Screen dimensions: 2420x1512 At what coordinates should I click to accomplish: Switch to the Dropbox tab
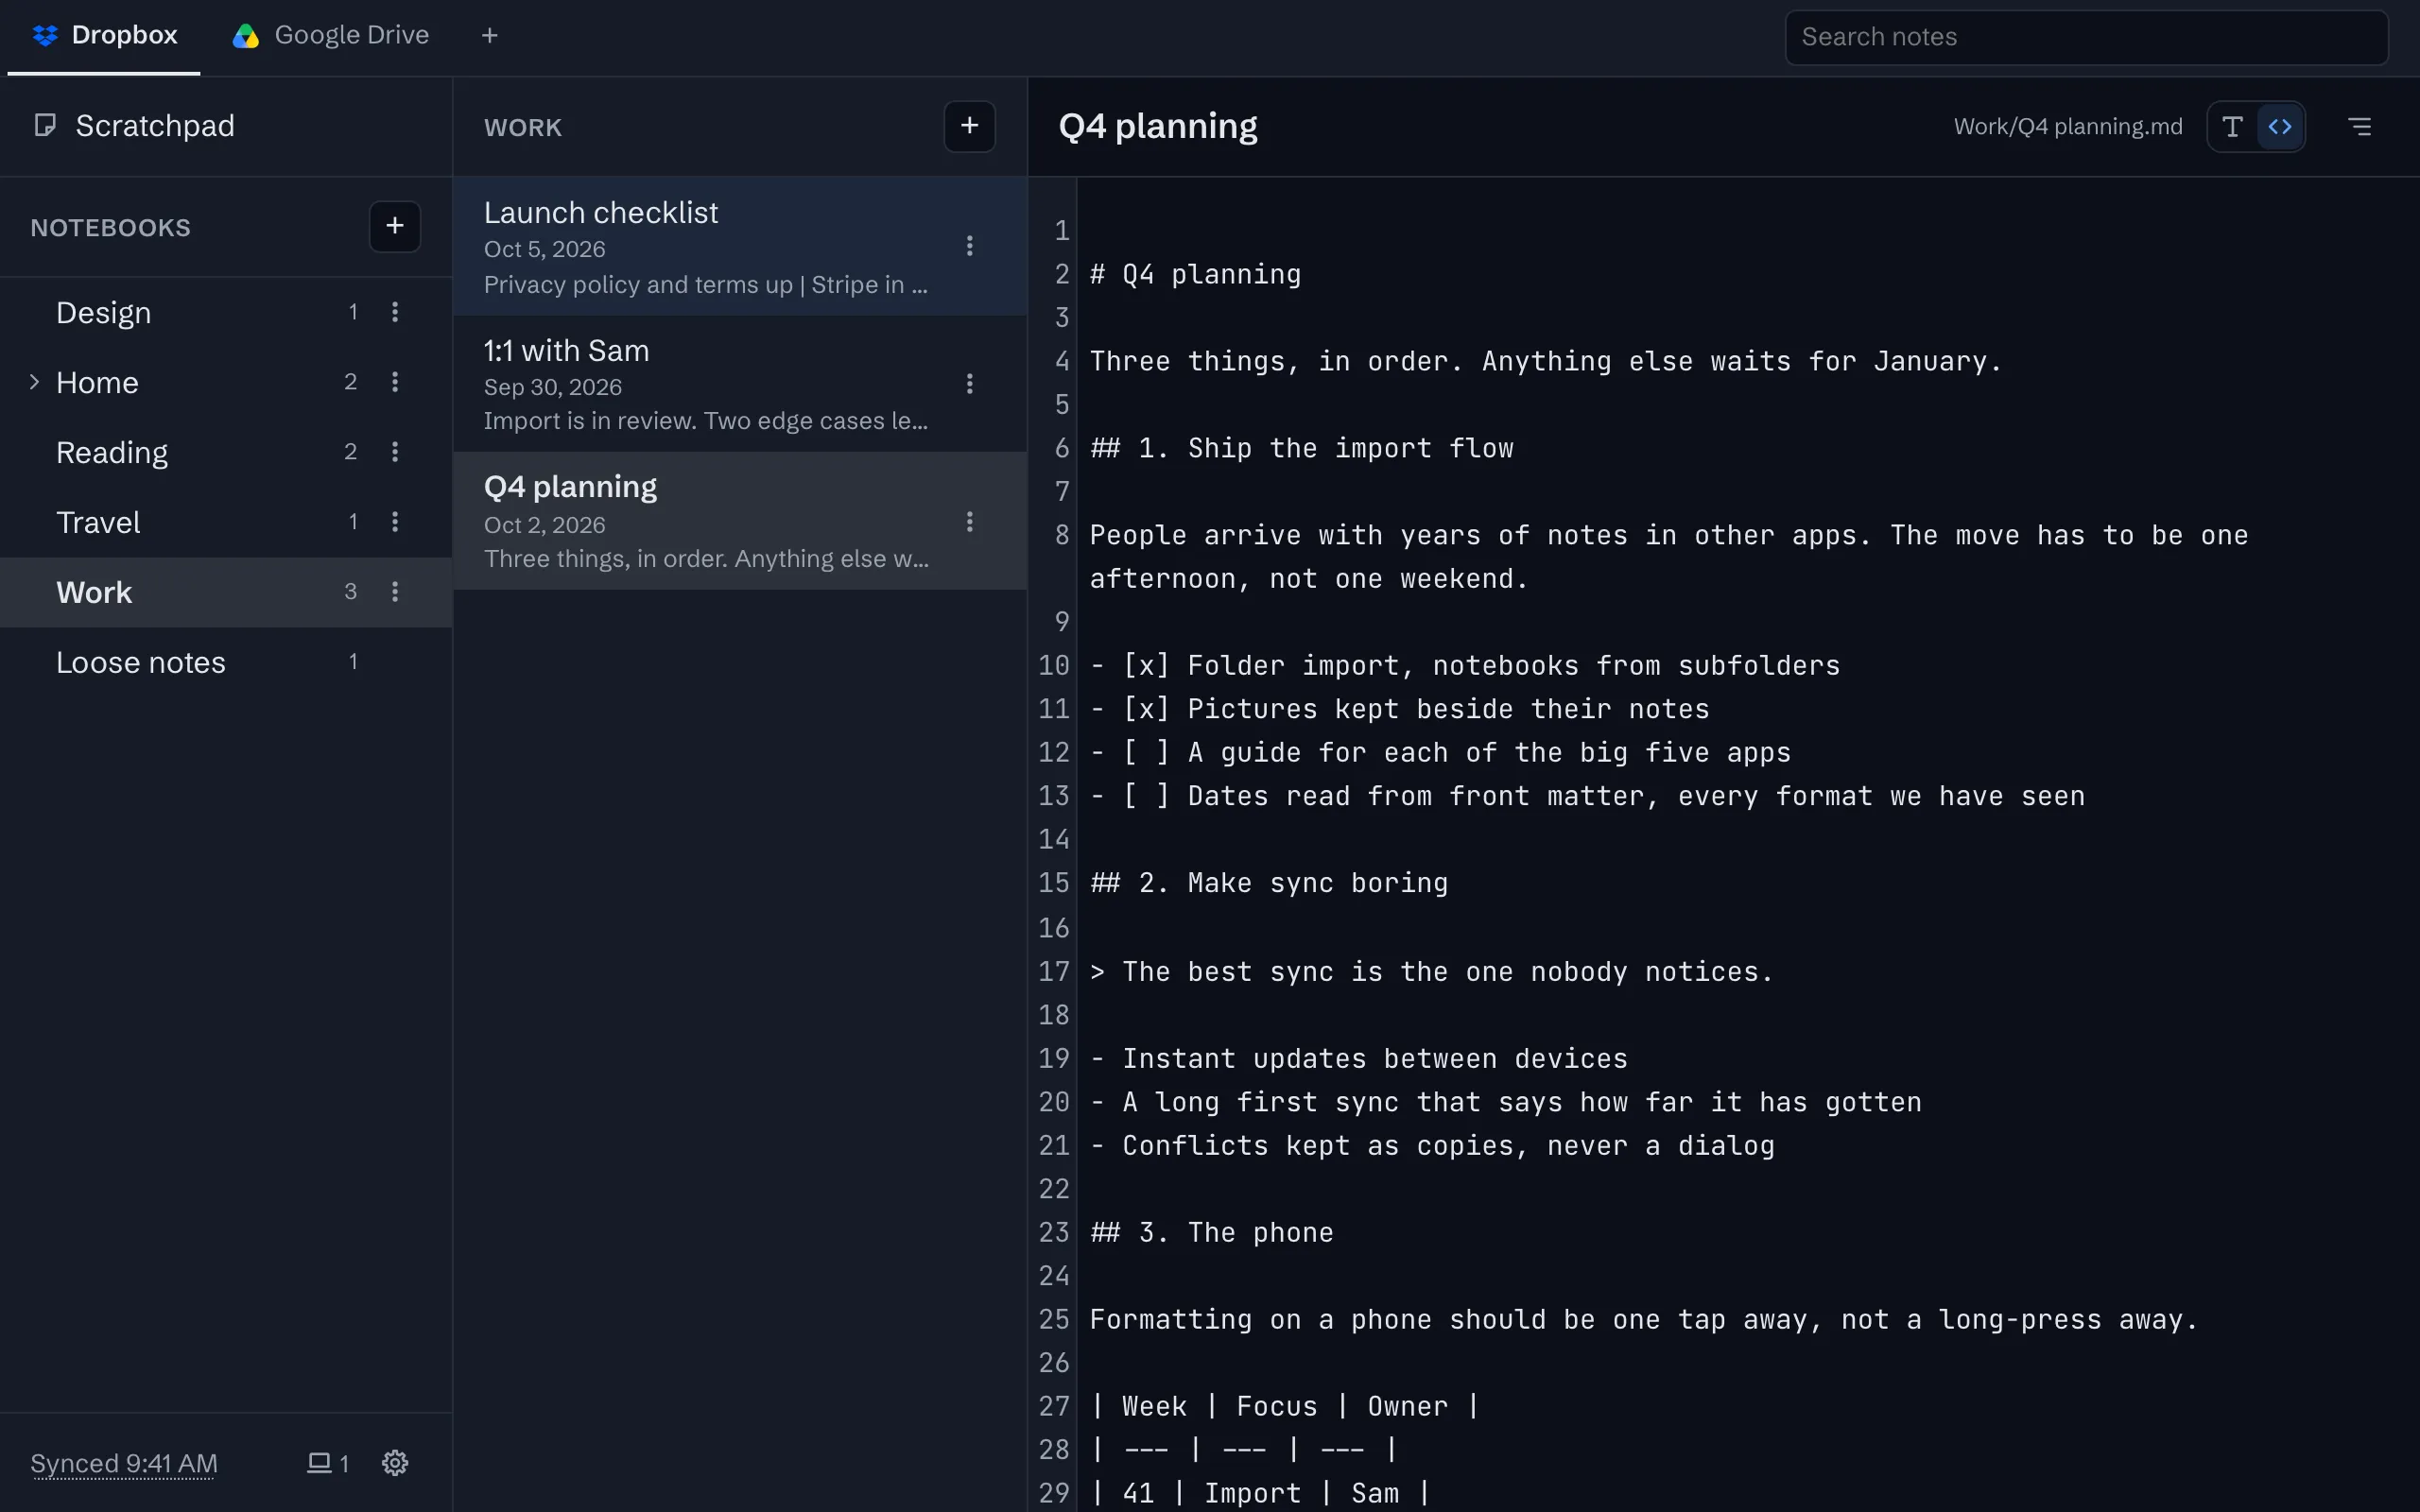104,36
